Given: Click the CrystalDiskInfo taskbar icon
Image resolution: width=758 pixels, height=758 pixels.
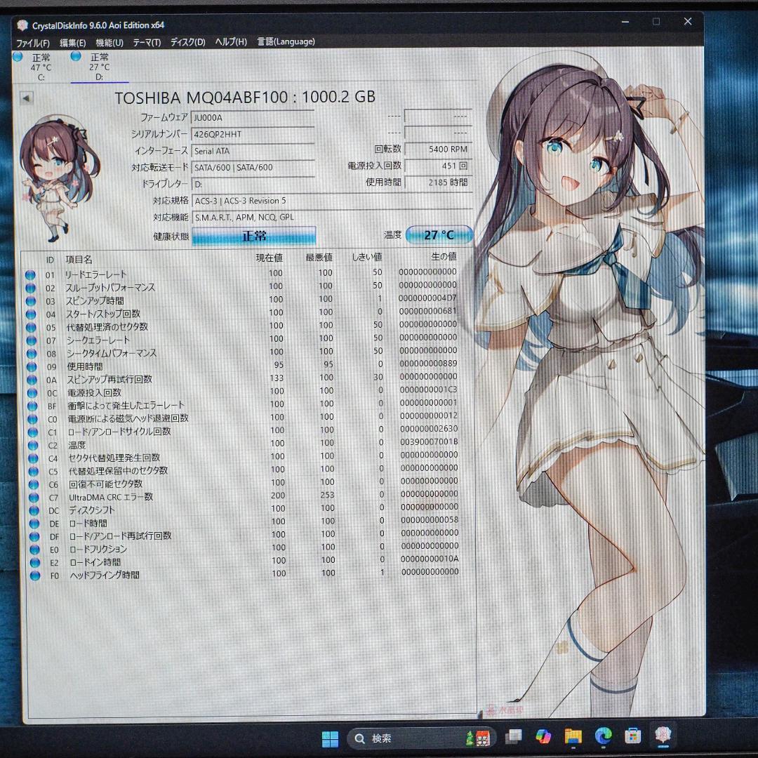Looking at the screenshot, I should click(x=663, y=736).
